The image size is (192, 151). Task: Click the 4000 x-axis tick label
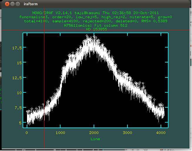(161, 133)
